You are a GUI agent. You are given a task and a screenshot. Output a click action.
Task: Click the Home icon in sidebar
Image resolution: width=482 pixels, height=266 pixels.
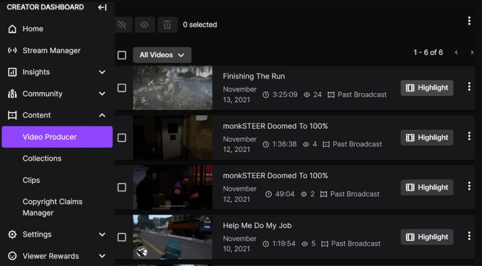[x=12, y=29]
